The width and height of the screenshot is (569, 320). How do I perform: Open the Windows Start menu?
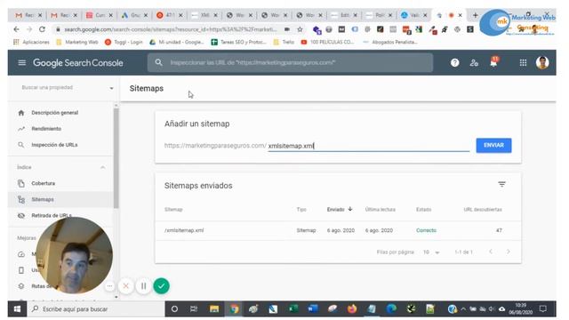click(17, 308)
